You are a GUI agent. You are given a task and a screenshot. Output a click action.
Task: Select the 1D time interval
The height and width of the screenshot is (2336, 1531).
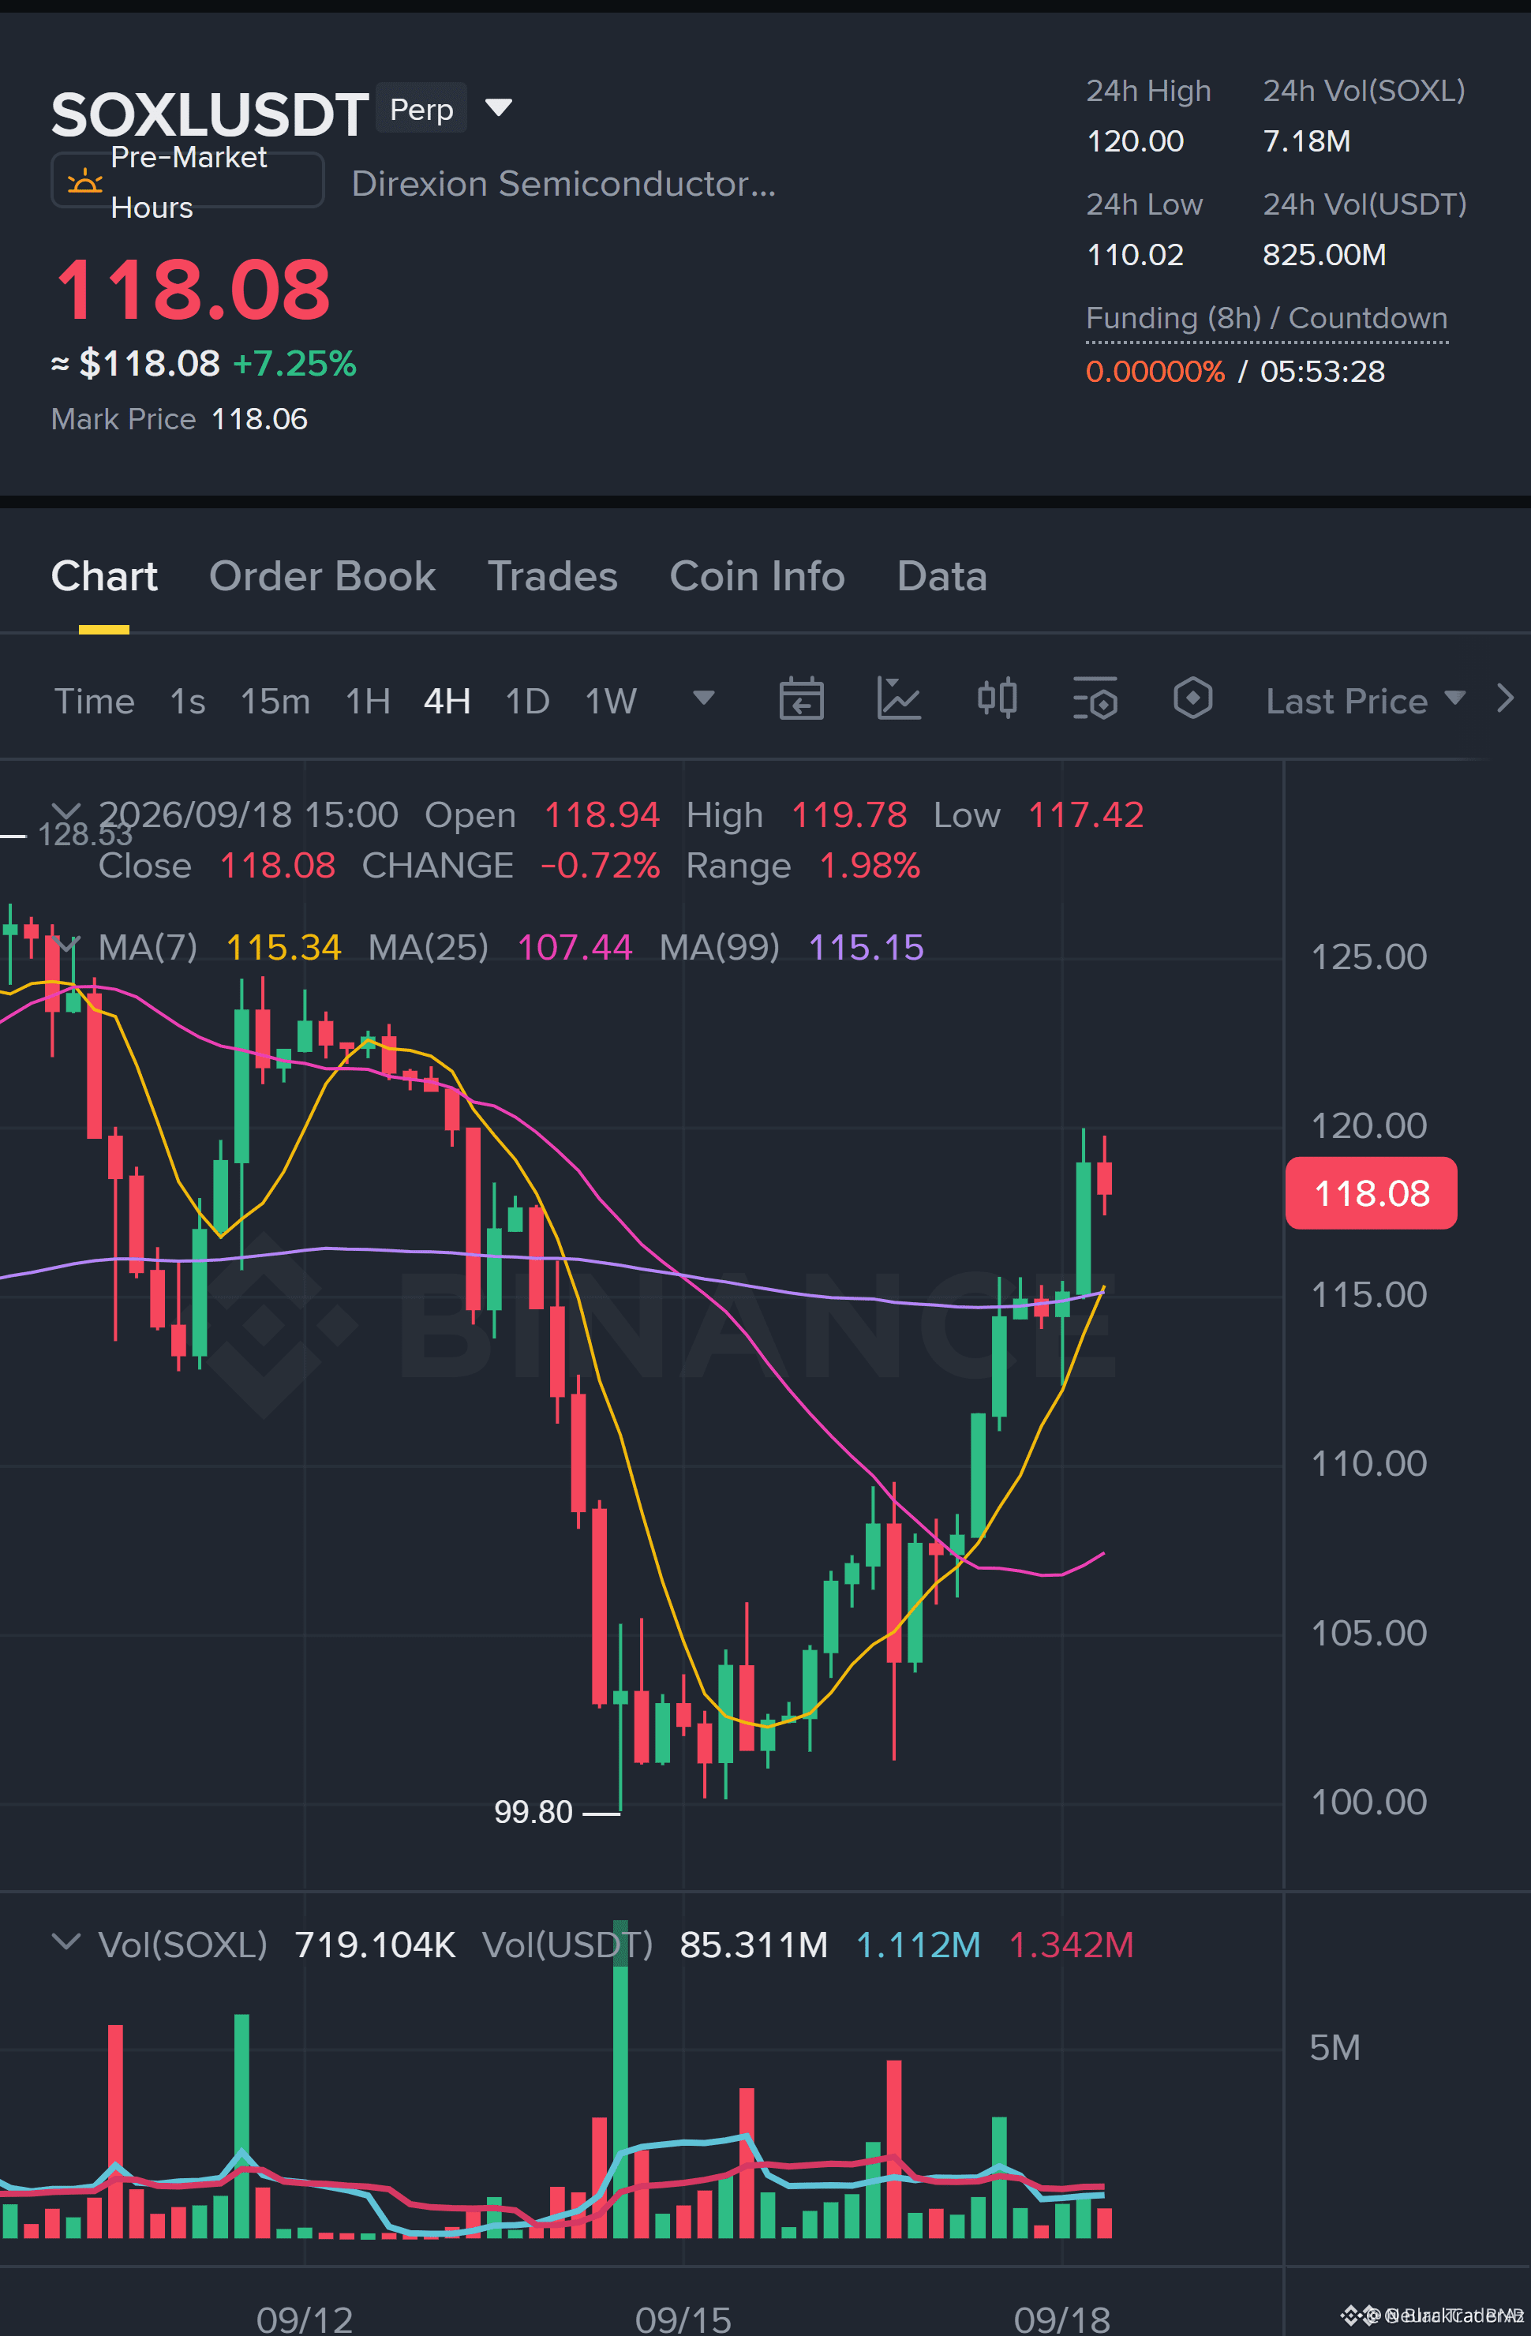(x=527, y=701)
